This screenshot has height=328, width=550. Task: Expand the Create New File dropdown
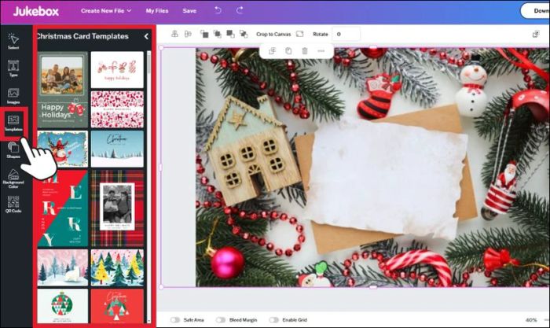tap(106, 10)
